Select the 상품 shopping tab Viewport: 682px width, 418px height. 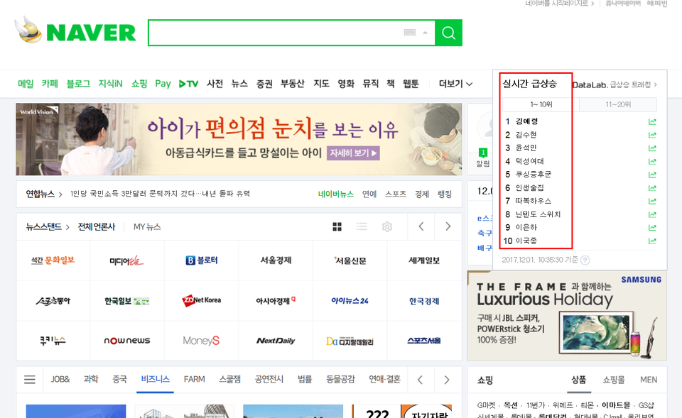coord(578,380)
